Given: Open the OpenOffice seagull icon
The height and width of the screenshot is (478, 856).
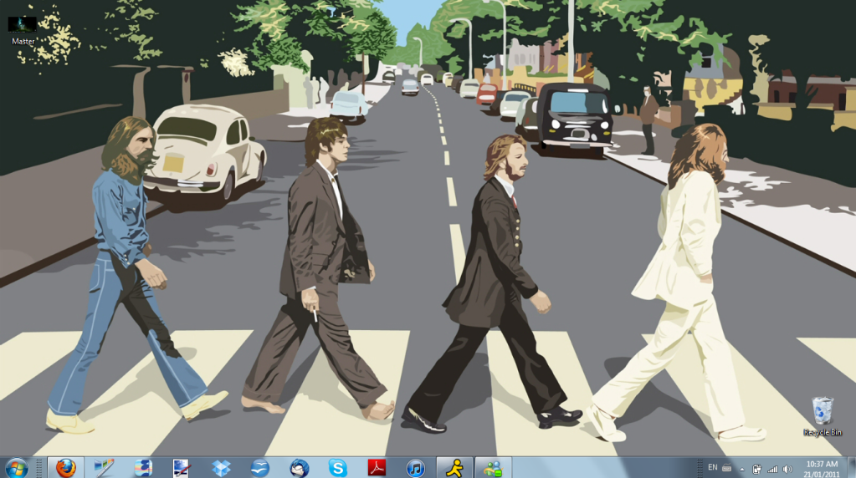Looking at the screenshot, I should 260,467.
